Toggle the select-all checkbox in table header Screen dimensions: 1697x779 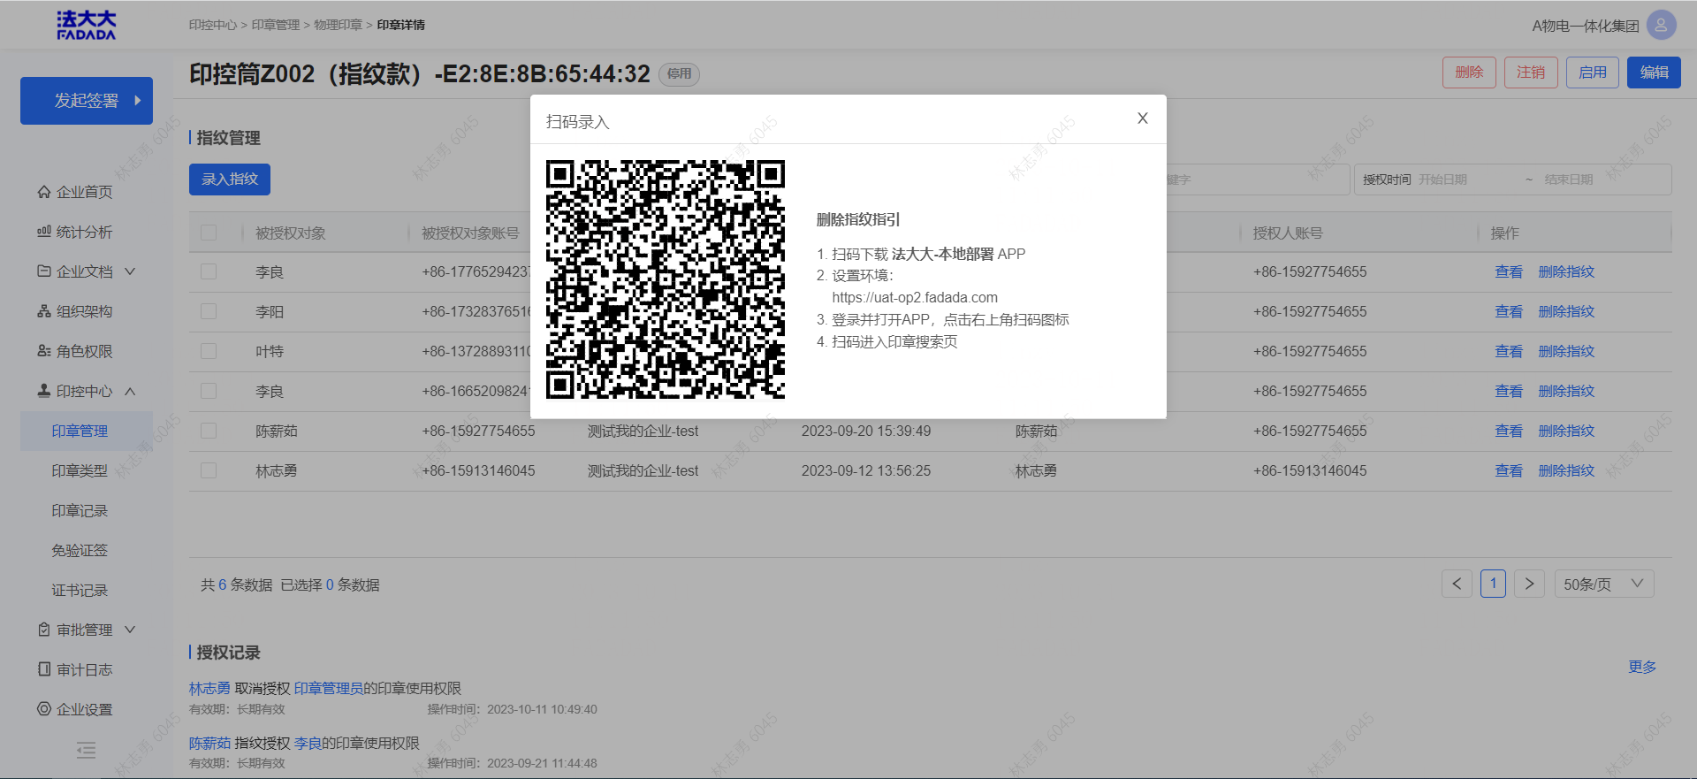[x=209, y=233]
